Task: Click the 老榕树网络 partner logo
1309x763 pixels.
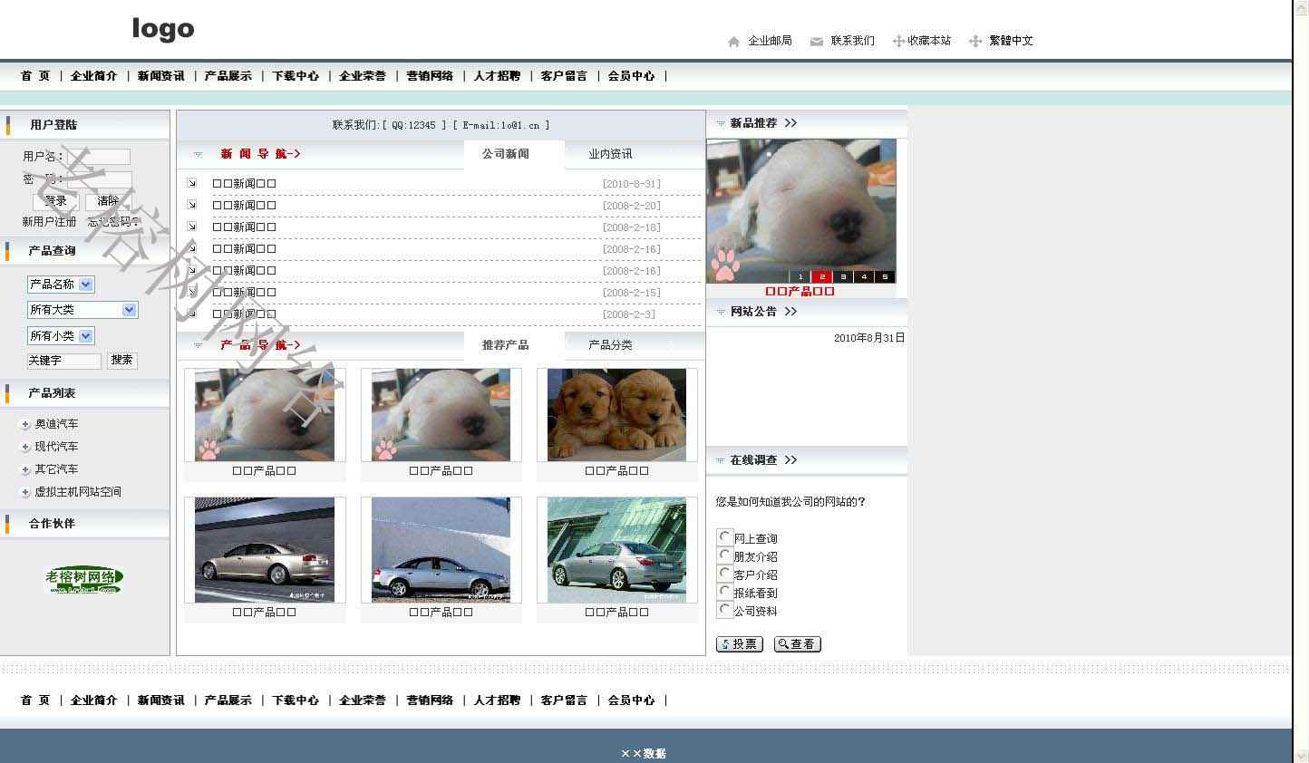Action: pos(83,579)
